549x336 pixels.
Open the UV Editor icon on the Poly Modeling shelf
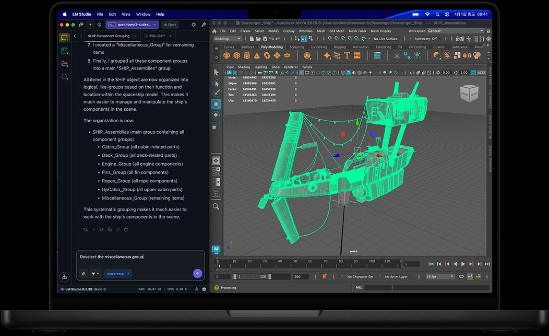point(376,55)
